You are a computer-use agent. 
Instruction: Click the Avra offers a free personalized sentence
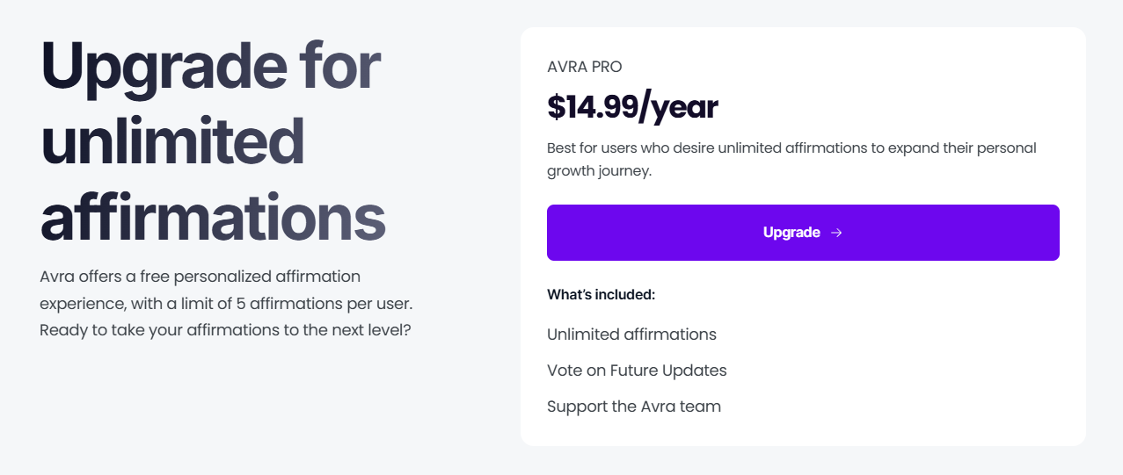coord(201,277)
